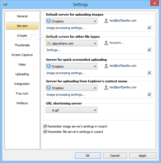Click the user icon next to Account... link
This screenshot has height=163, width=161.
[x=106, y=43]
